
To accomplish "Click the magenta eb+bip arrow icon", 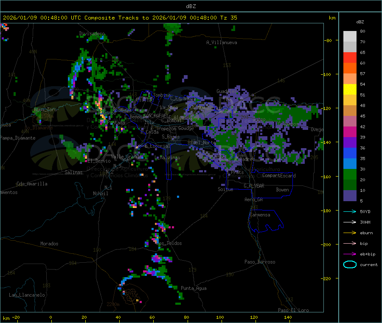I will point(350,254).
